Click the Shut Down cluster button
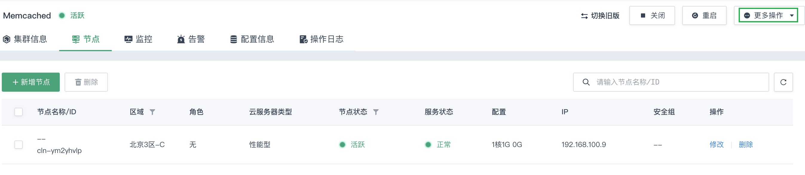Viewport: 805px width, 175px height. (x=652, y=15)
